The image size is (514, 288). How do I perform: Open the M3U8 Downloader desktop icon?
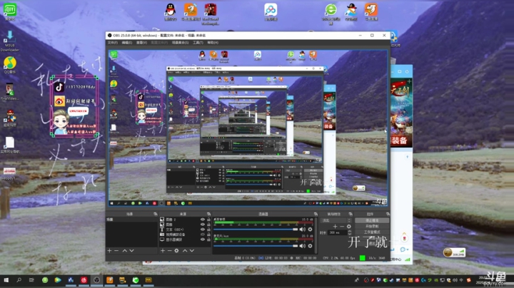tap(10, 41)
